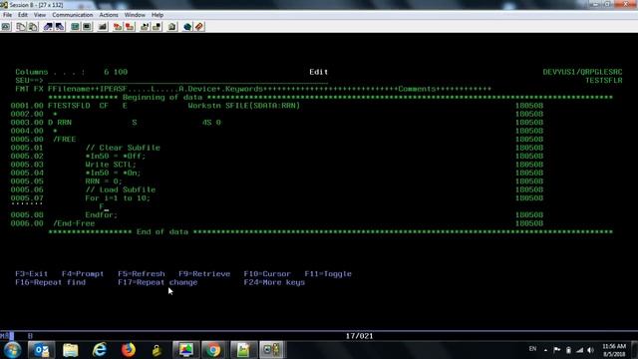Click the volume speaker tray icon
Screen dimensions: 638x359
[x=591, y=350]
